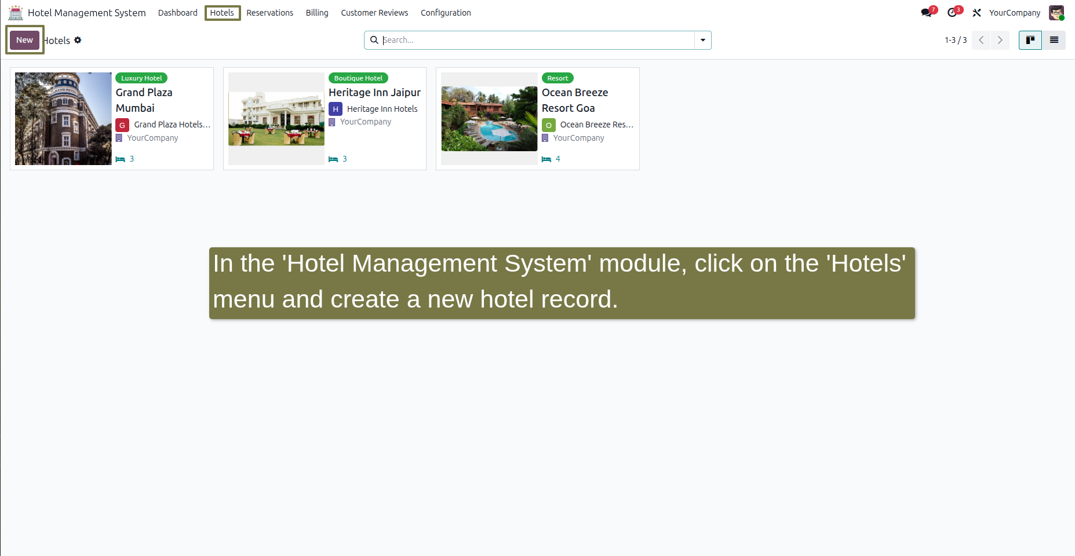
Task: Open the Billing menu
Action: [317, 13]
